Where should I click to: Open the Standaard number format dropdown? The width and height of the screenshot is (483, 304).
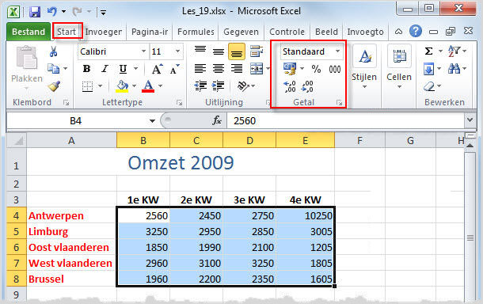point(337,51)
